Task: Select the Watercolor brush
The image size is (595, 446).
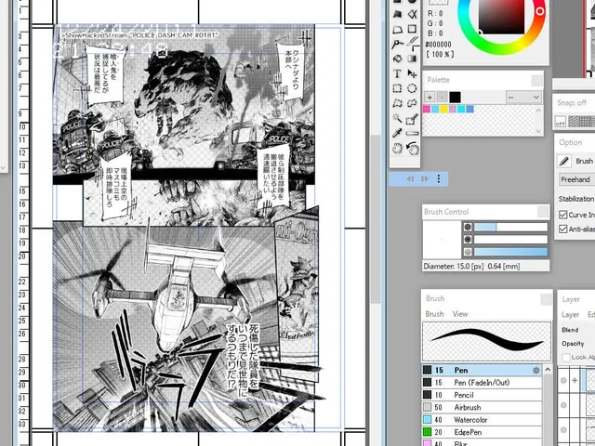Action: pyautogui.click(x=482, y=420)
